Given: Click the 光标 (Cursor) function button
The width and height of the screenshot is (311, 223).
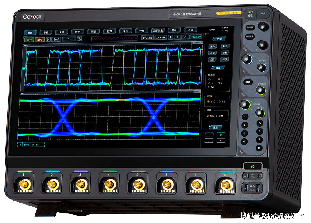Looking at the screenshot, I should coord(225,53).
